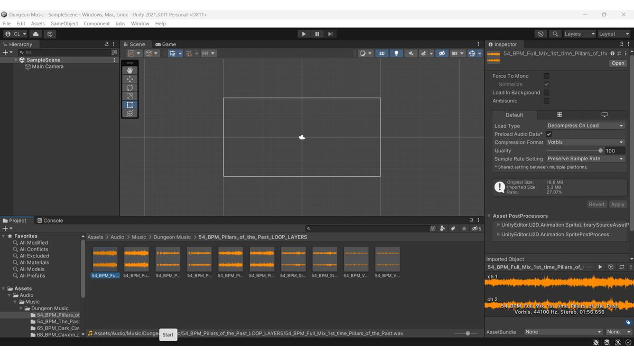Select the Rect tool in Scene overlay
The height and width of the screenshot is (356, 634).
130,104
